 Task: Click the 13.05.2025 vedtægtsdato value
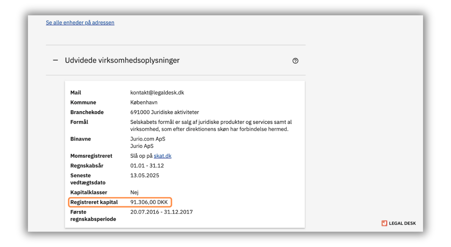145,175
